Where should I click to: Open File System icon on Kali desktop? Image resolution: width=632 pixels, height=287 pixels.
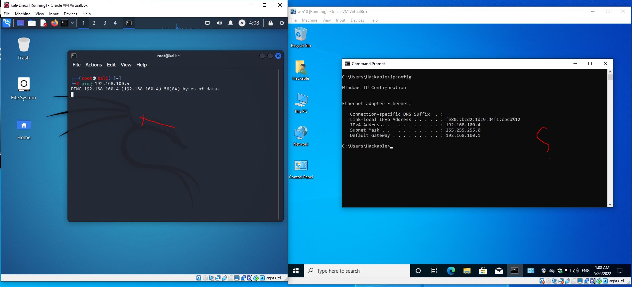(24, 89)
